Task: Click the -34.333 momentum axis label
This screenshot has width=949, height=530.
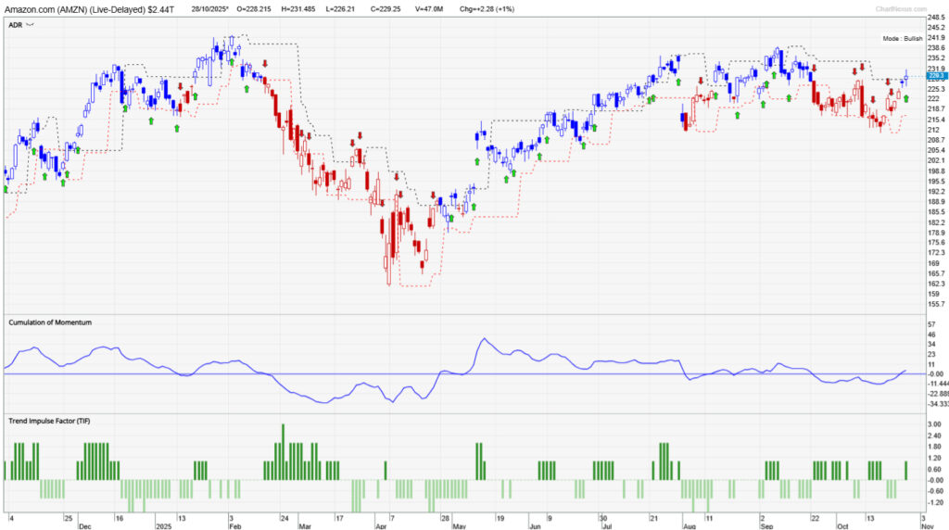Action: (x=938, y=404)
